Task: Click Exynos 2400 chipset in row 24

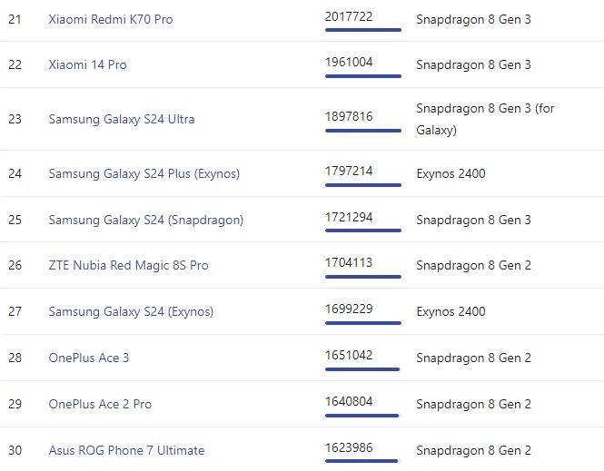Action: pyautogui.click(x=451, y=173)
